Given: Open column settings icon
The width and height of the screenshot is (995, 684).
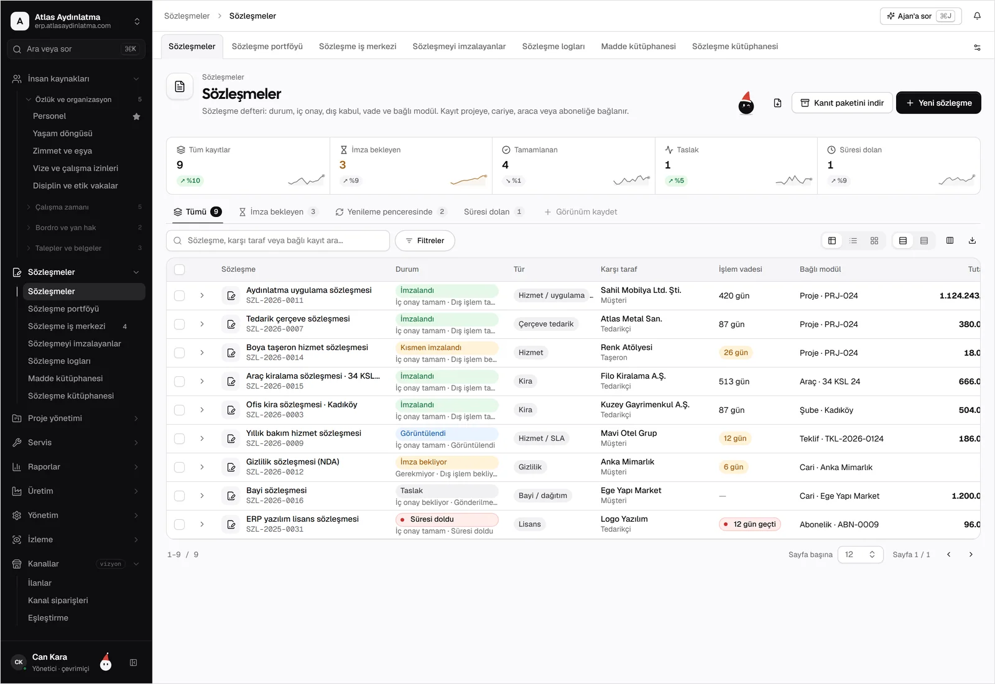Looking at the screenshot, I should click(x=950, y=241).
